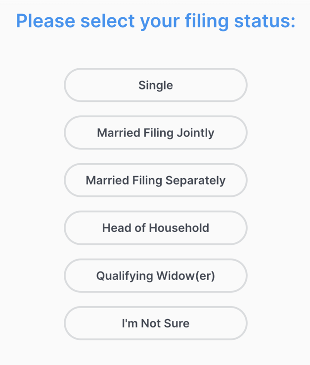Viewport: 310px width, 365px height.
Task: Indicate you are filing separately while married
Action: tap(155, 180)
